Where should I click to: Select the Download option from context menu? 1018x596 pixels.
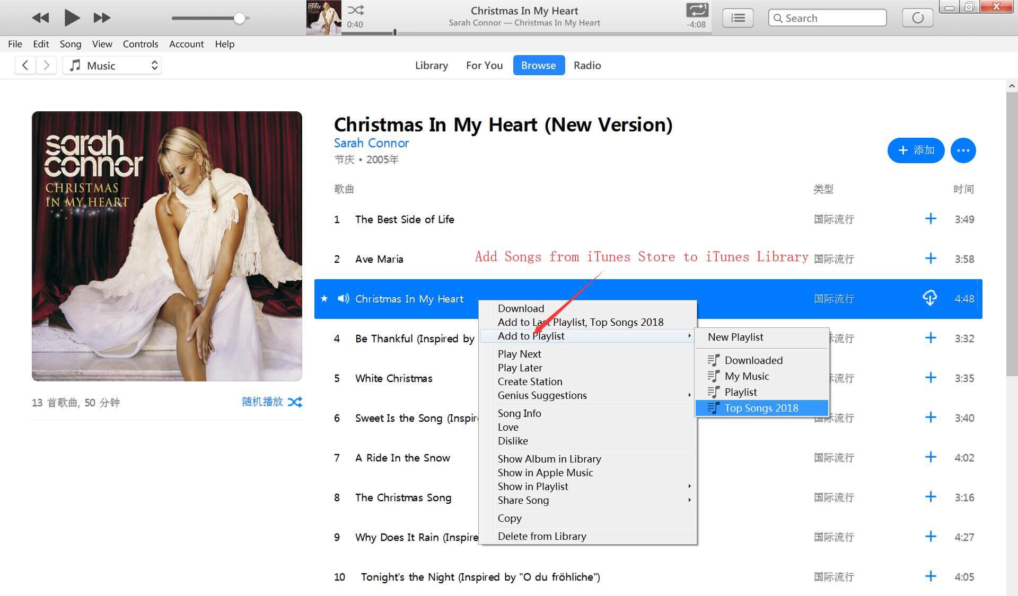point(521,308)
